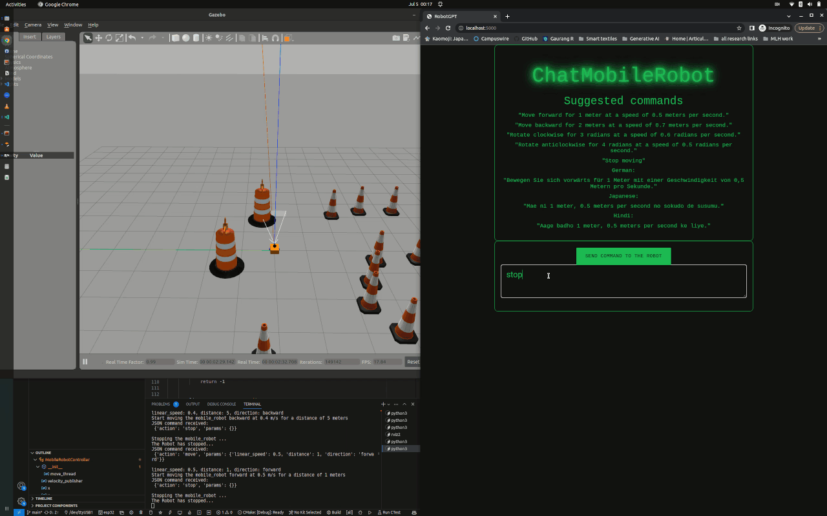Select the Translate mode tool in Gazebo

99,38
